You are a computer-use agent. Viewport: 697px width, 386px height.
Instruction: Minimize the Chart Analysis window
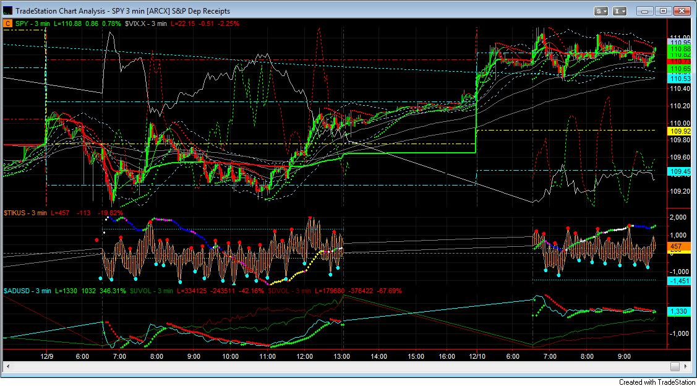646,11
